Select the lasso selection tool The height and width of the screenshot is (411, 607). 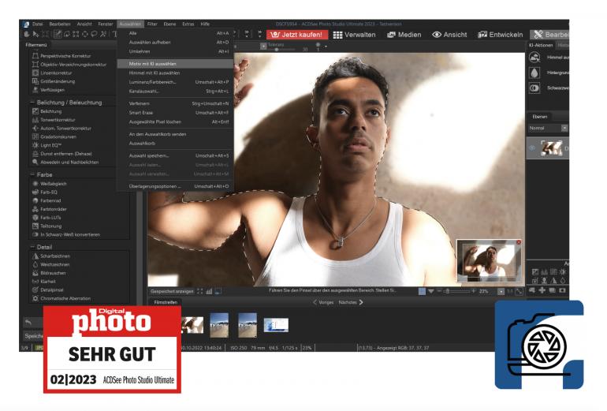pyautogui.click(x=94, y=34)
